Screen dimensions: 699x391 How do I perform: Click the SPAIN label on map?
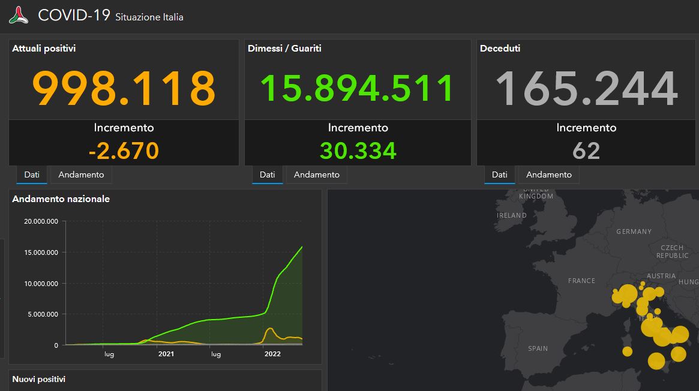click(x=538, y=348)
